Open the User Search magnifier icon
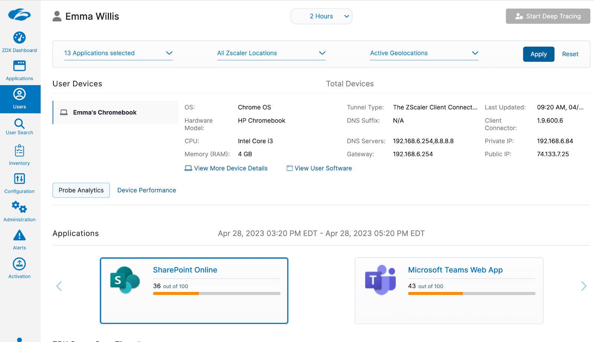 click(19, 124)
